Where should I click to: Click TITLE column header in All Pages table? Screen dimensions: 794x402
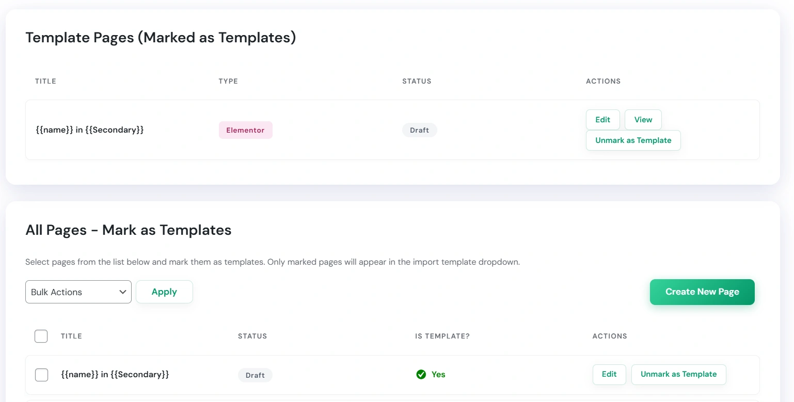(71, 336)
